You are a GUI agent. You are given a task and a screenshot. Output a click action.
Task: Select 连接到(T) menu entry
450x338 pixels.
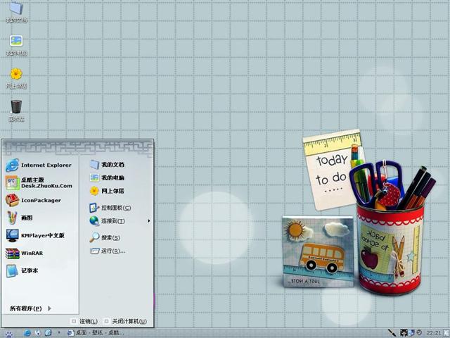coord(107,220)
